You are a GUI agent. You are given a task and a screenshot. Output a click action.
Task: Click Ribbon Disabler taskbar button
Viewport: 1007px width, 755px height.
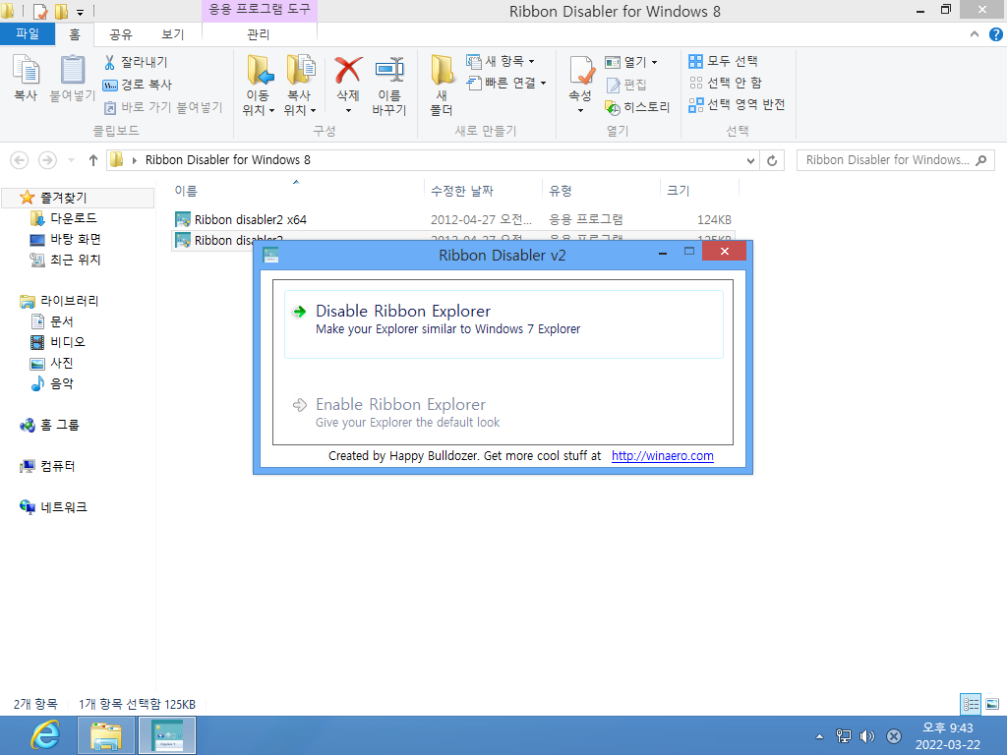166,735
